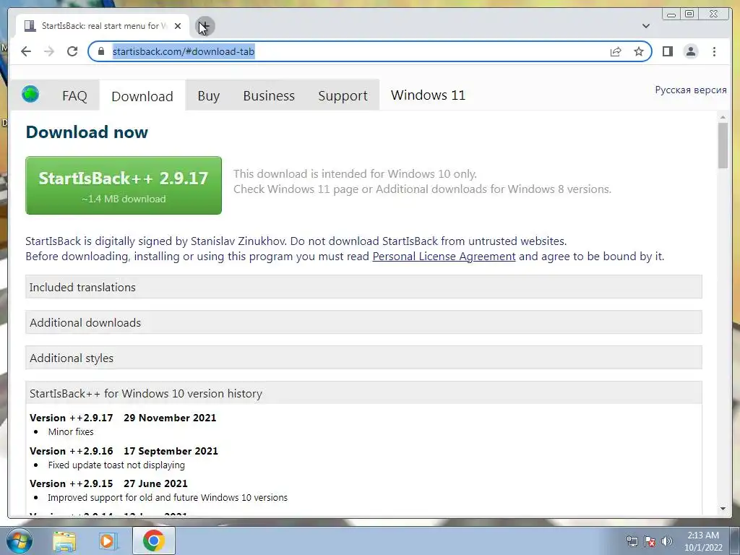The height and width of the screenshot is (555, 740).
Task: Launch Windows Media Player from taskbar
Action: pos(108,541)
